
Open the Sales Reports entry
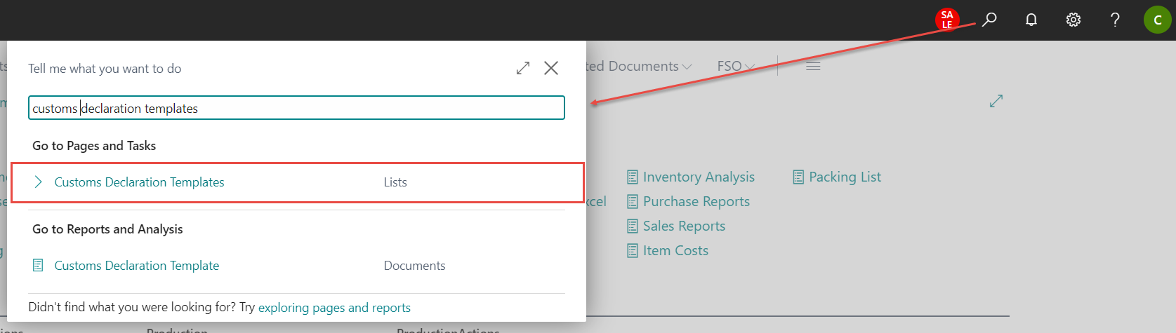click(x=683, y=226)
